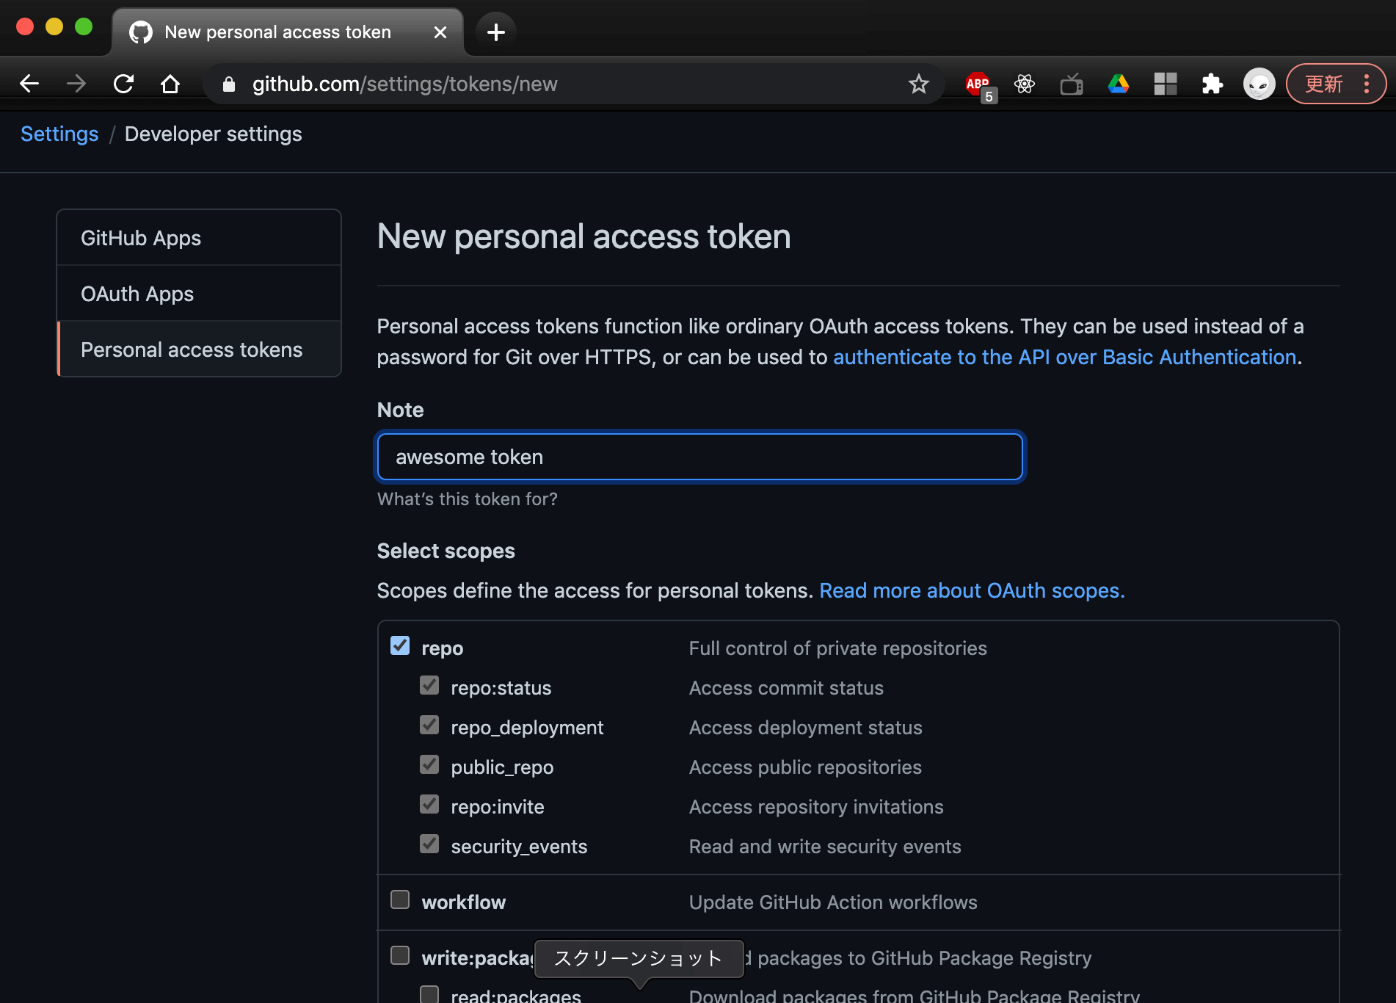This screenshot has width=1396, height=1003.
Task: Go back using the browser back arrow
Action: pos(29,84)
